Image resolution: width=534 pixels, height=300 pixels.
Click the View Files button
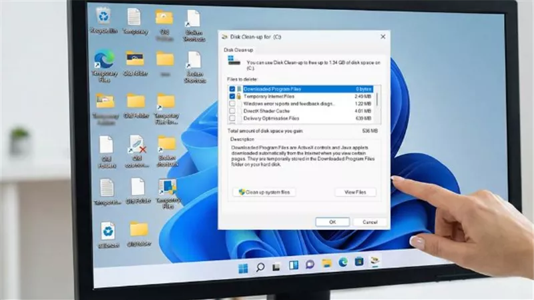point(355,192)
